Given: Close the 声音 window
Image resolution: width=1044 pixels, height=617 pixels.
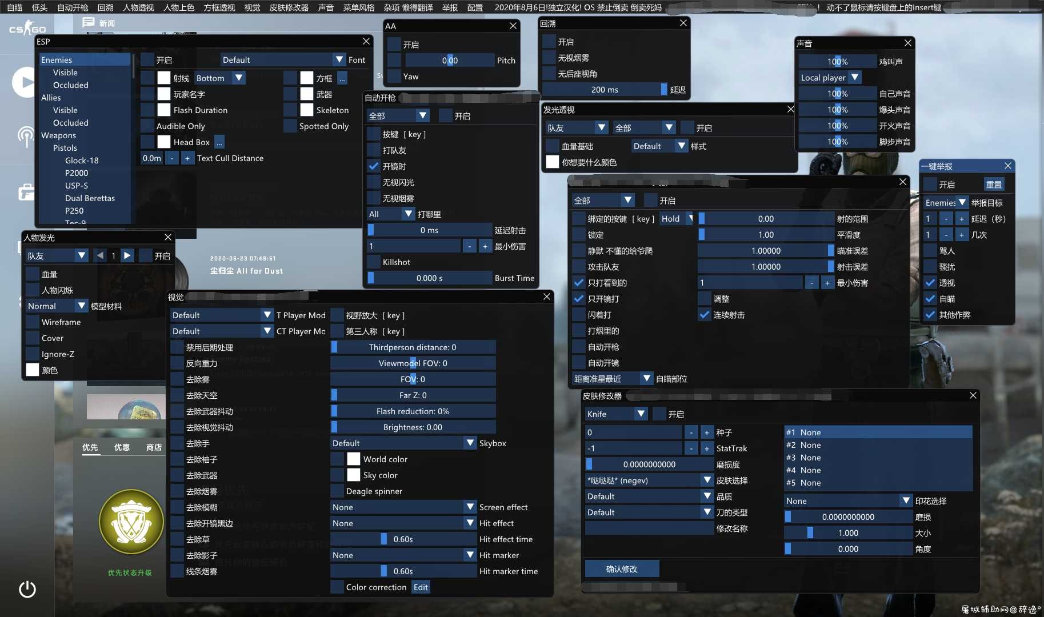Looking at the screenshot, I should tap(908, 43).
